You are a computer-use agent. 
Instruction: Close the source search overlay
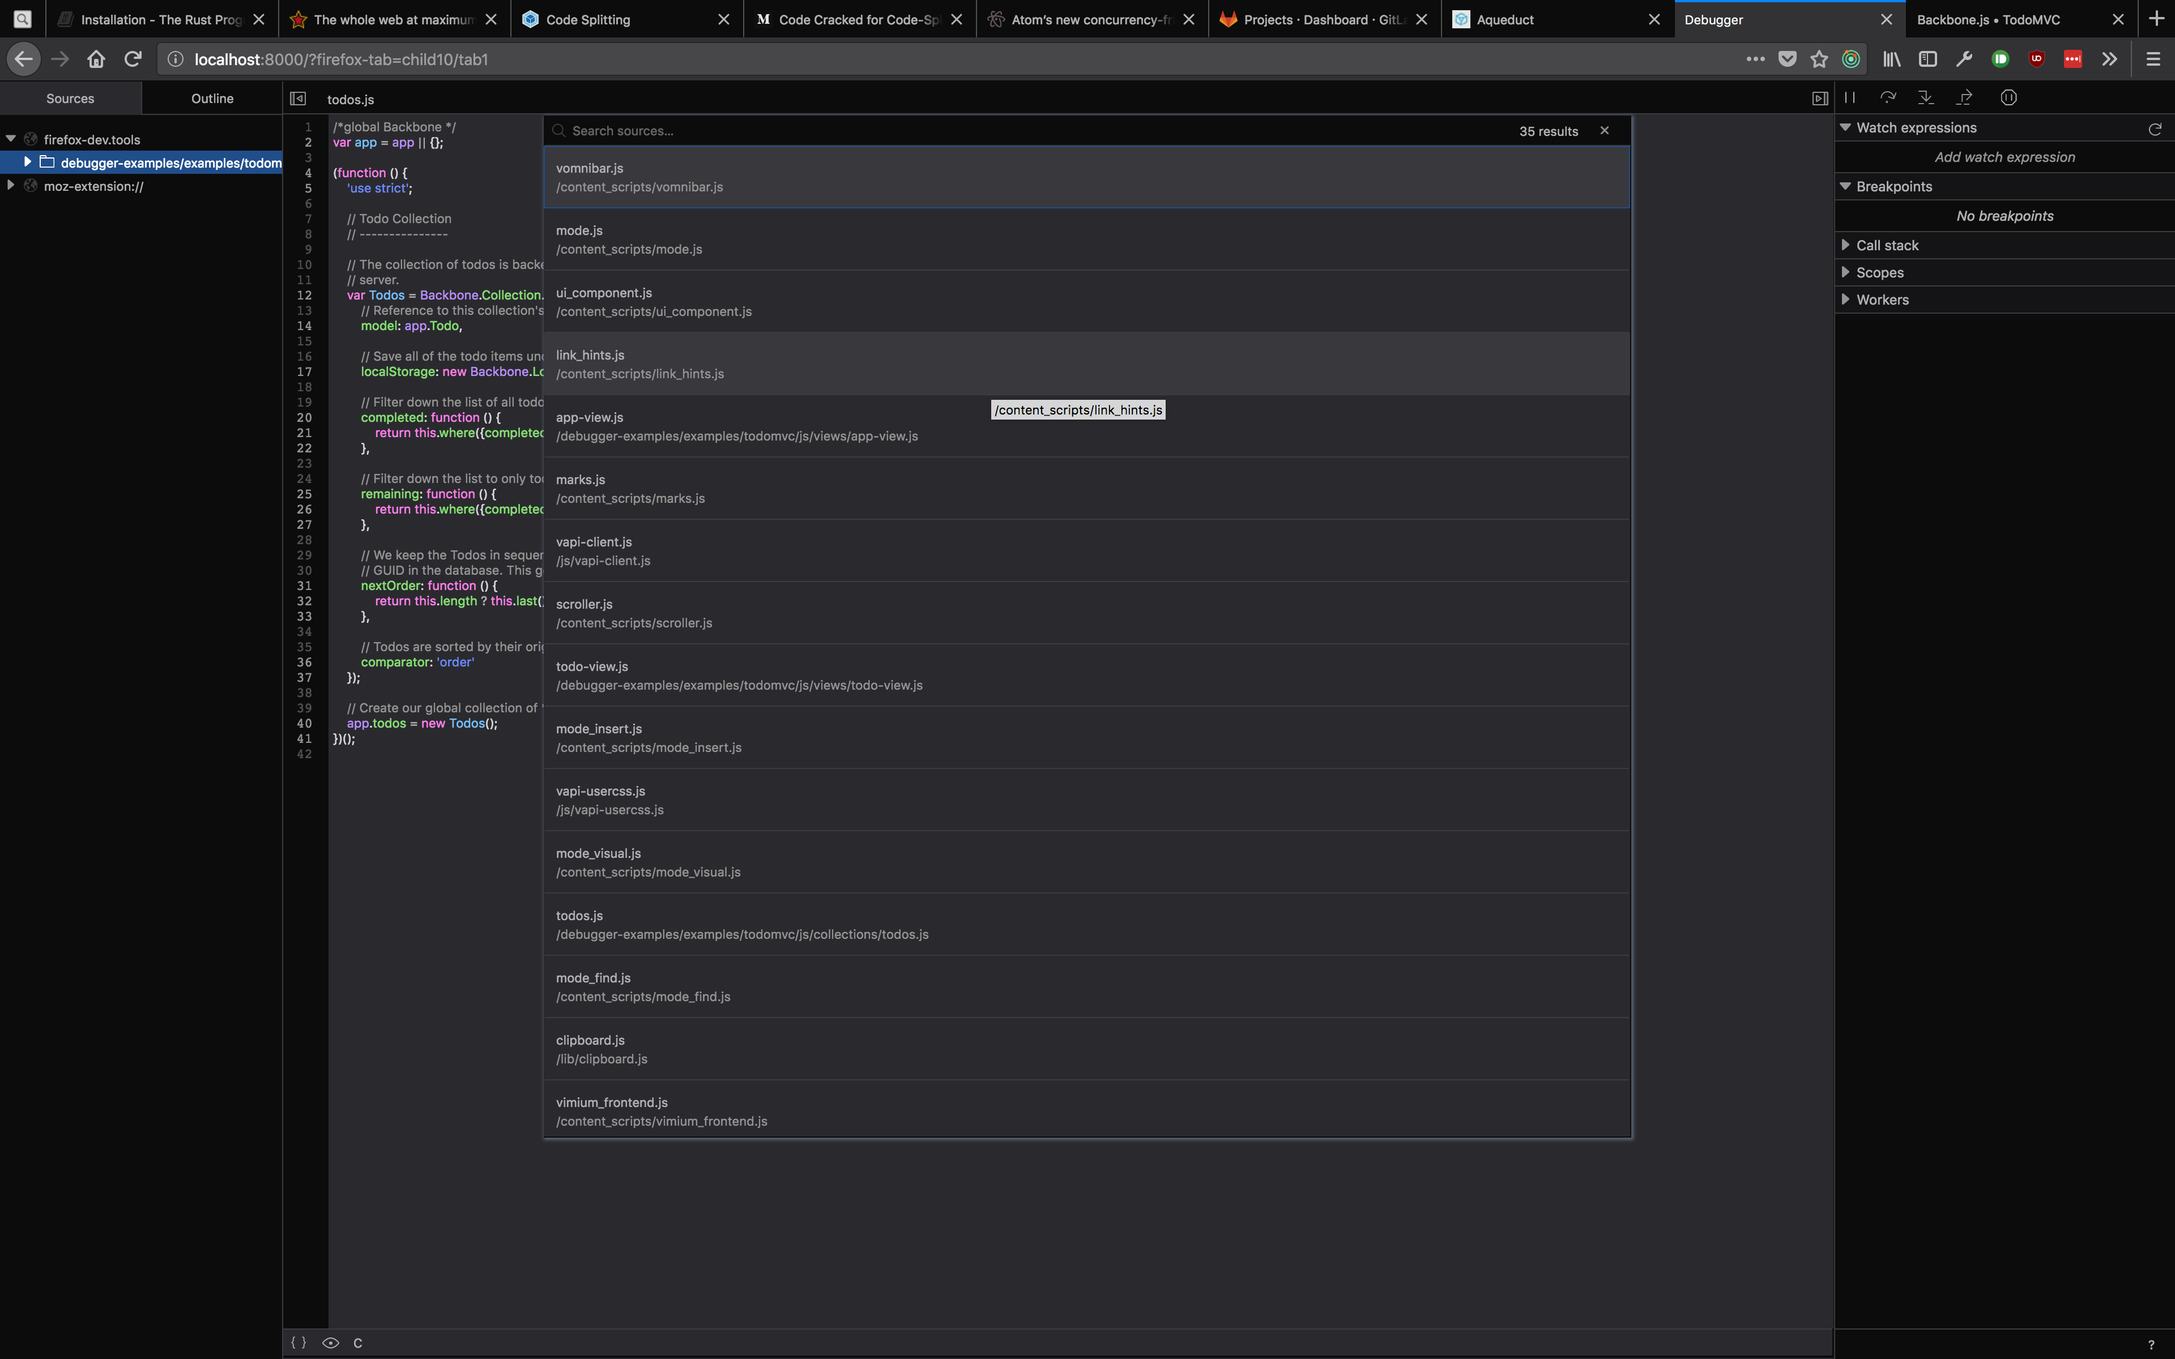click(1604, 130)
